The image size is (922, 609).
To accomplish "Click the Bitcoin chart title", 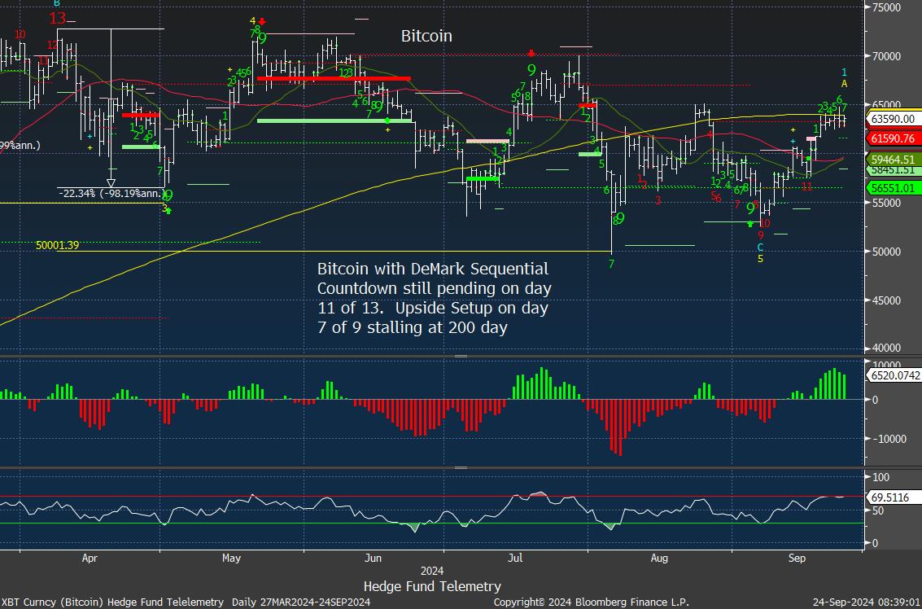I will [427, 36].
